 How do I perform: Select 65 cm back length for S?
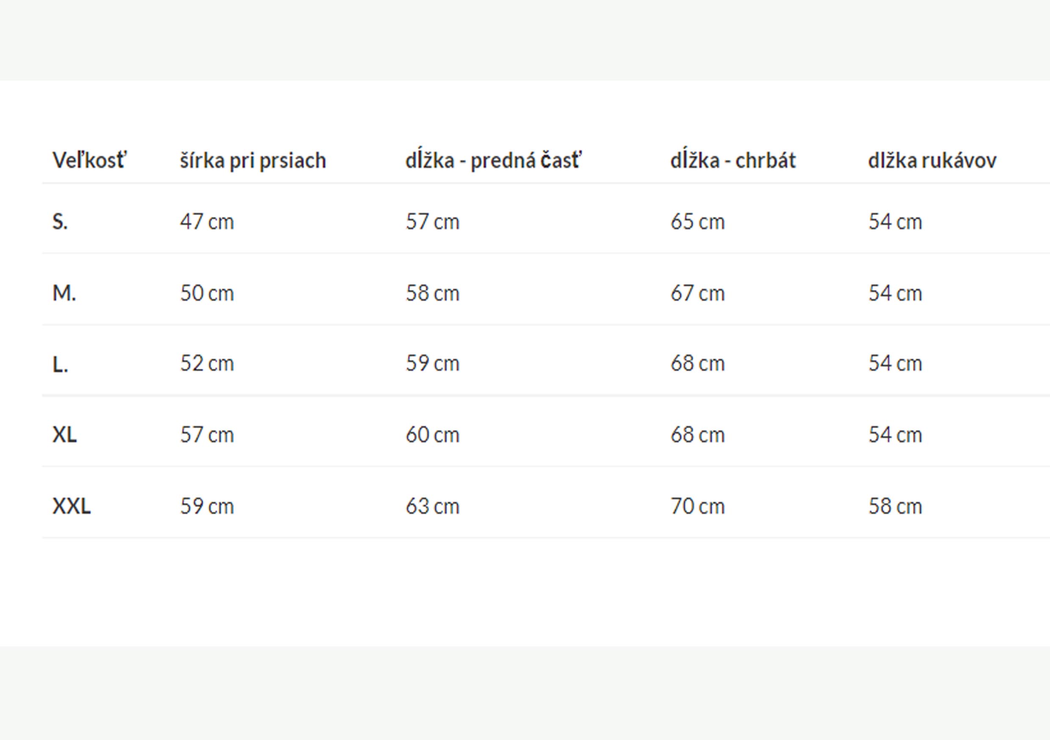(697, 222)
